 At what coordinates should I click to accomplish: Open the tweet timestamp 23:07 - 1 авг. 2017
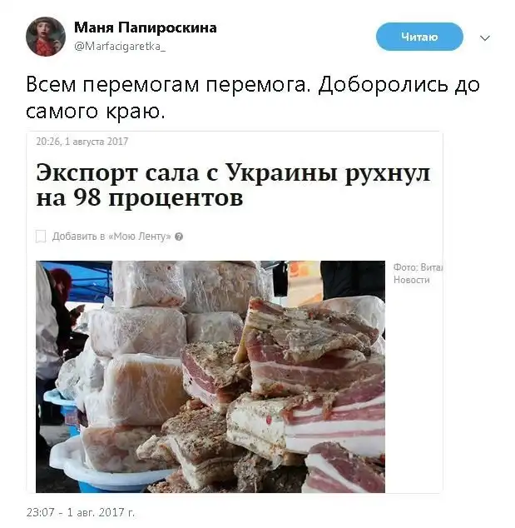tap(81, 512)
